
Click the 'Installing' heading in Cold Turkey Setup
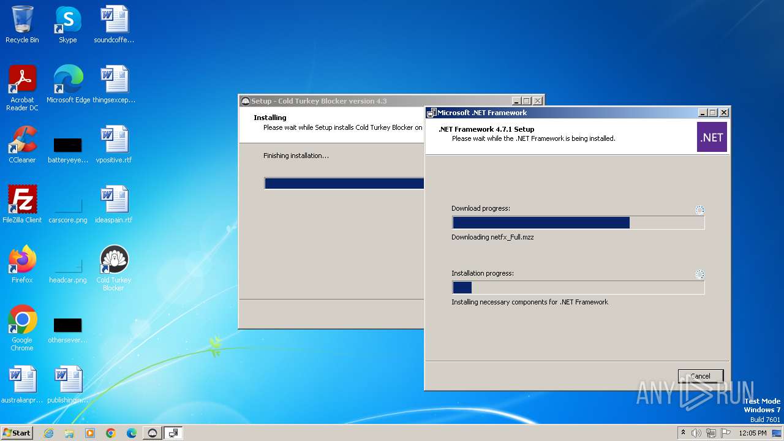(x=270, y=118)
